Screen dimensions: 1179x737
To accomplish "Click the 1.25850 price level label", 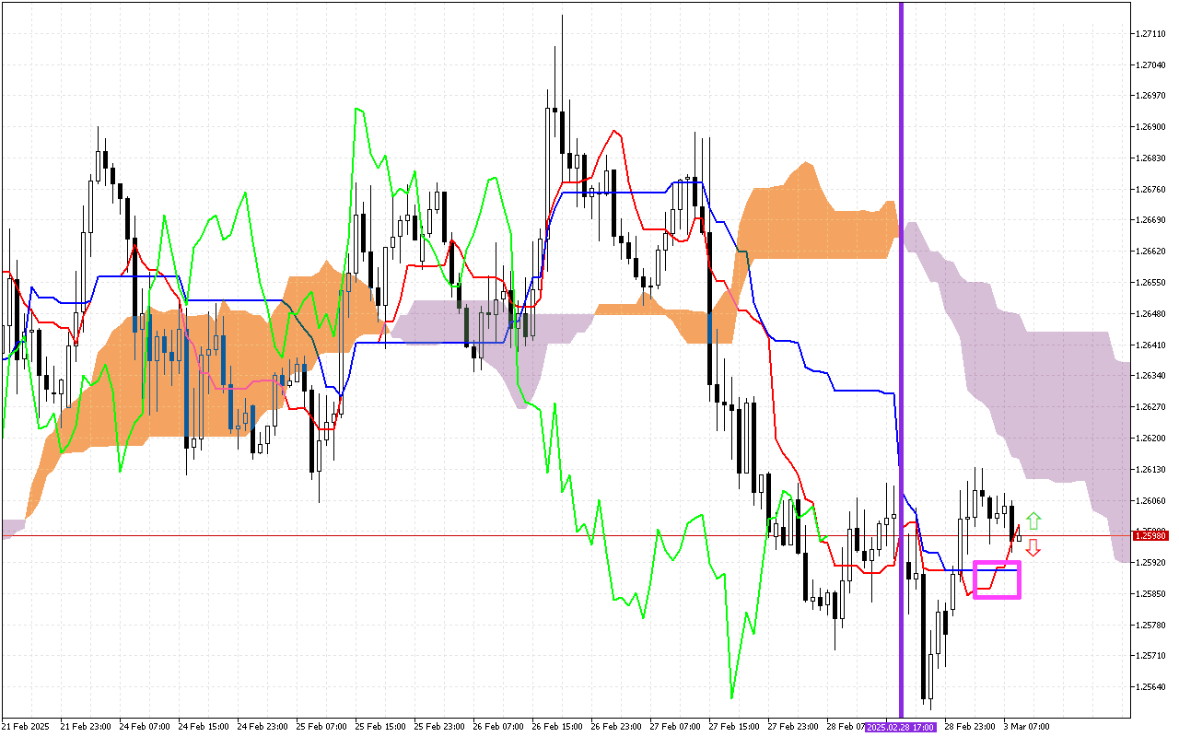I will tap(1151, 594).
